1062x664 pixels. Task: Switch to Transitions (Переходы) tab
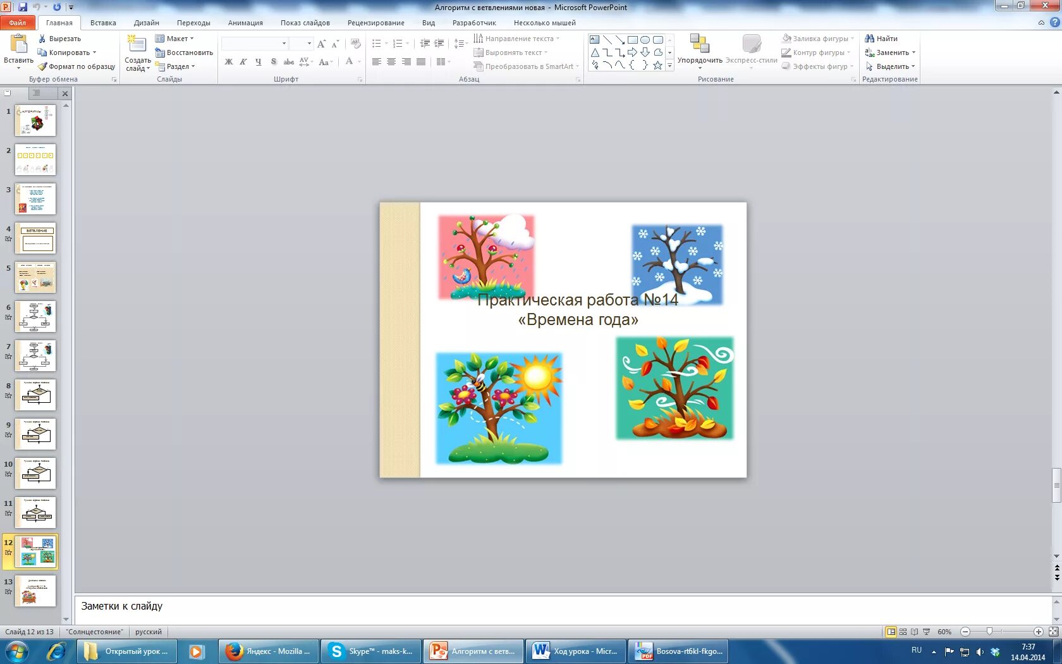[x=193, y=23]
